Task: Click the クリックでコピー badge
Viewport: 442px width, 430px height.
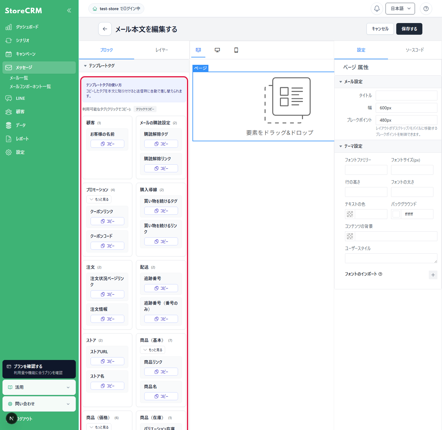Action: [145, 109]
